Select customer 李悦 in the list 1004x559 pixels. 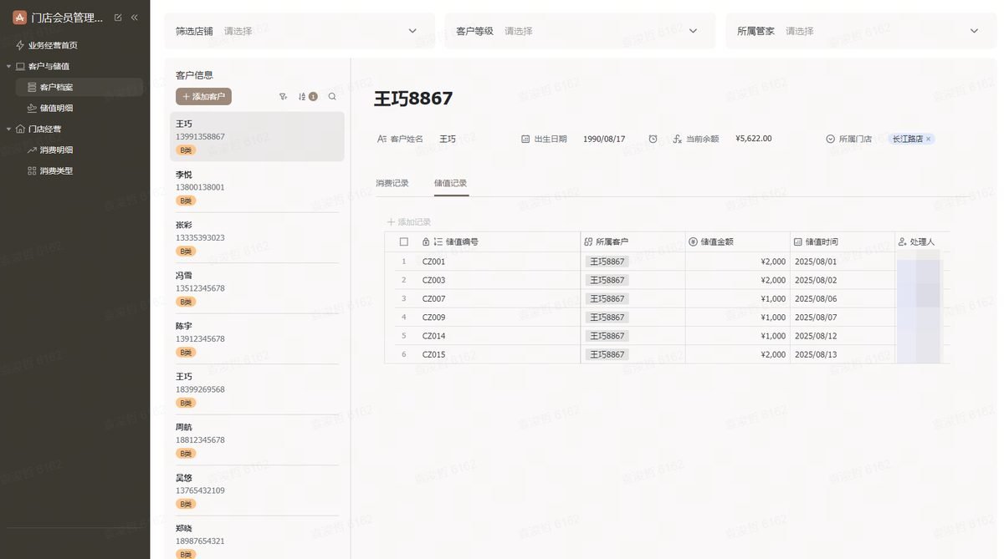257,187
